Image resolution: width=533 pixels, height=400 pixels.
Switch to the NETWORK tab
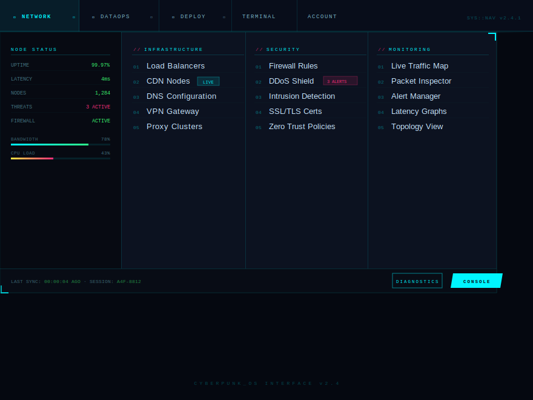click(39, 16)
